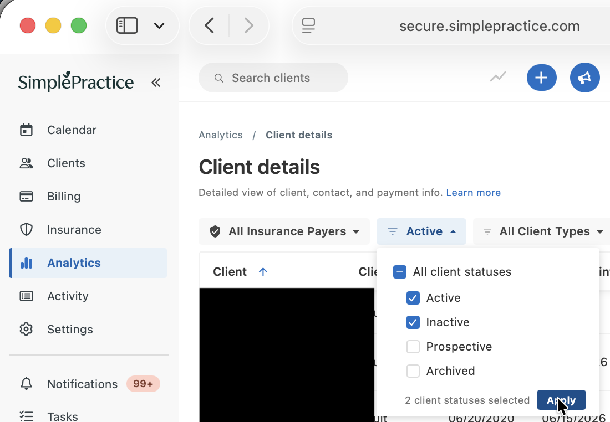The image size is (610, 422).
Task: Sort by the Client column header
Action: tap(230, 271)
